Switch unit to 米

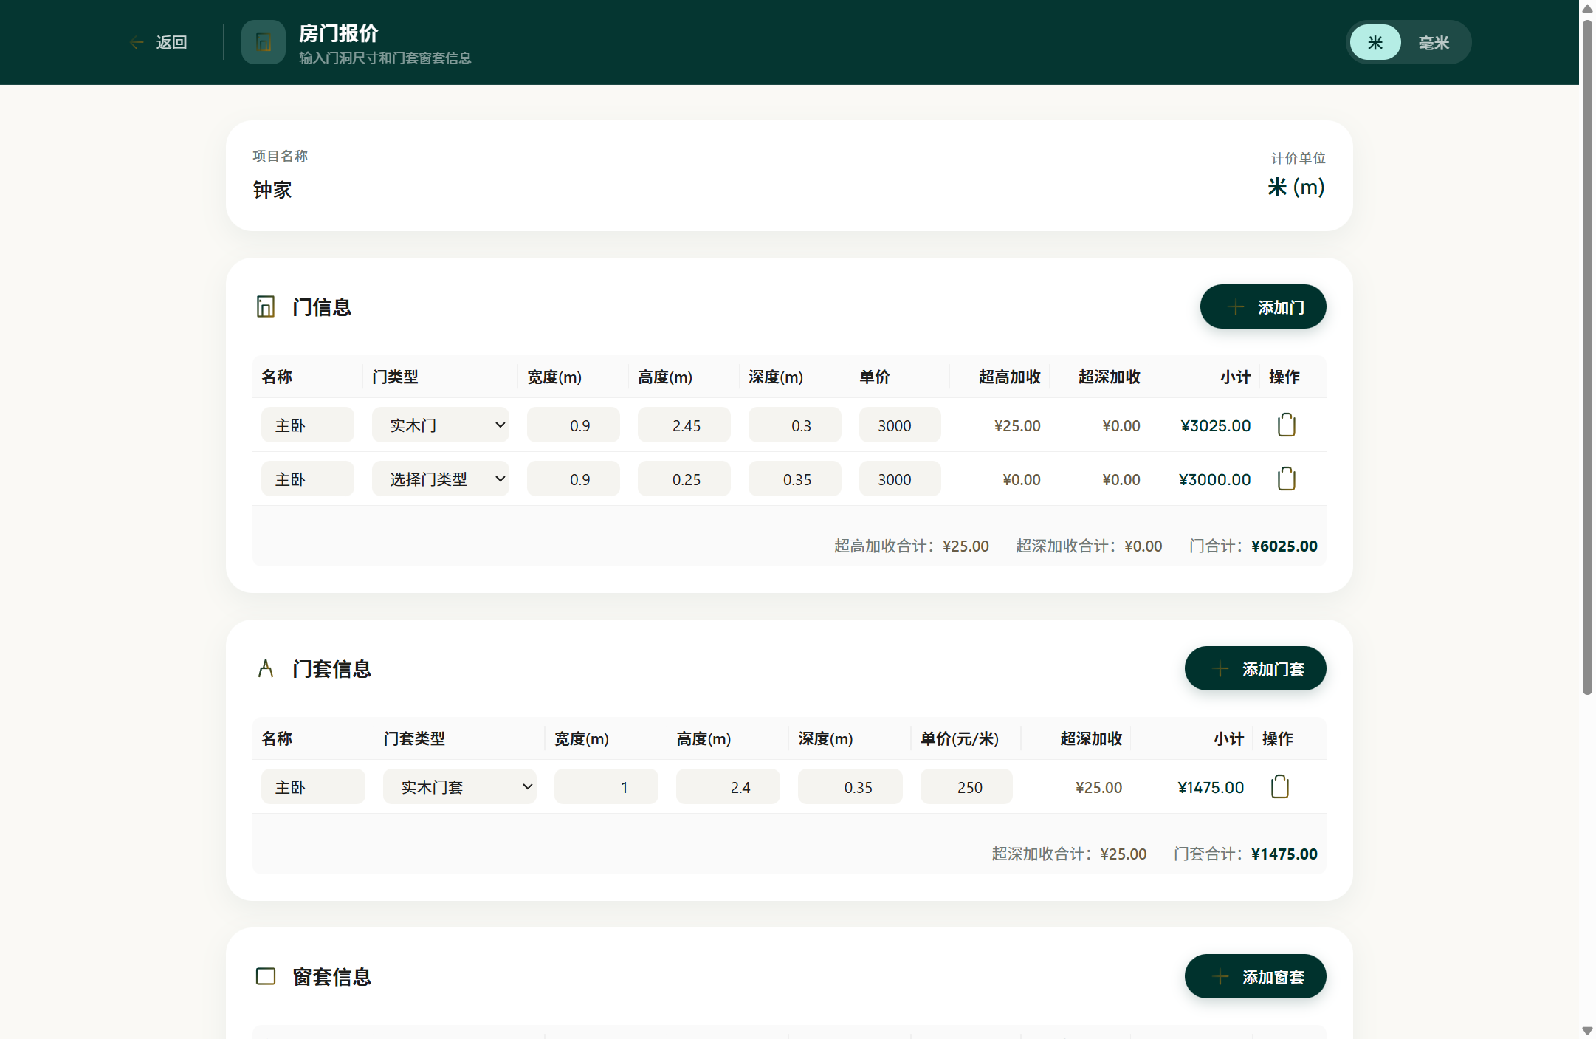click(1375, 42)
